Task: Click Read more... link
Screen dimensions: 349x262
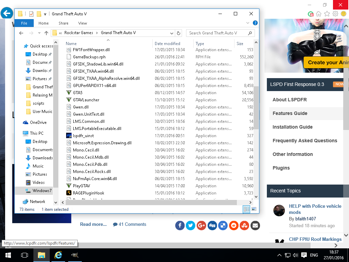Action: pos(93,224)
